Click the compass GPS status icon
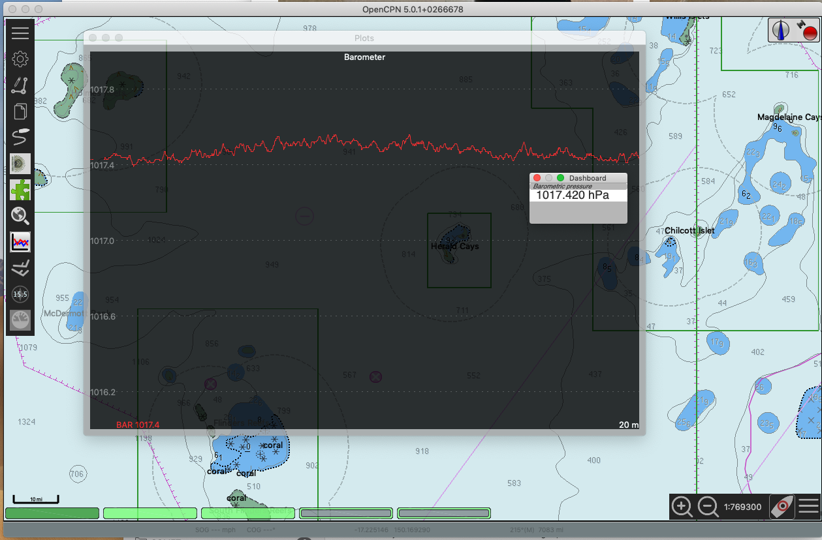 pos(780,30)
